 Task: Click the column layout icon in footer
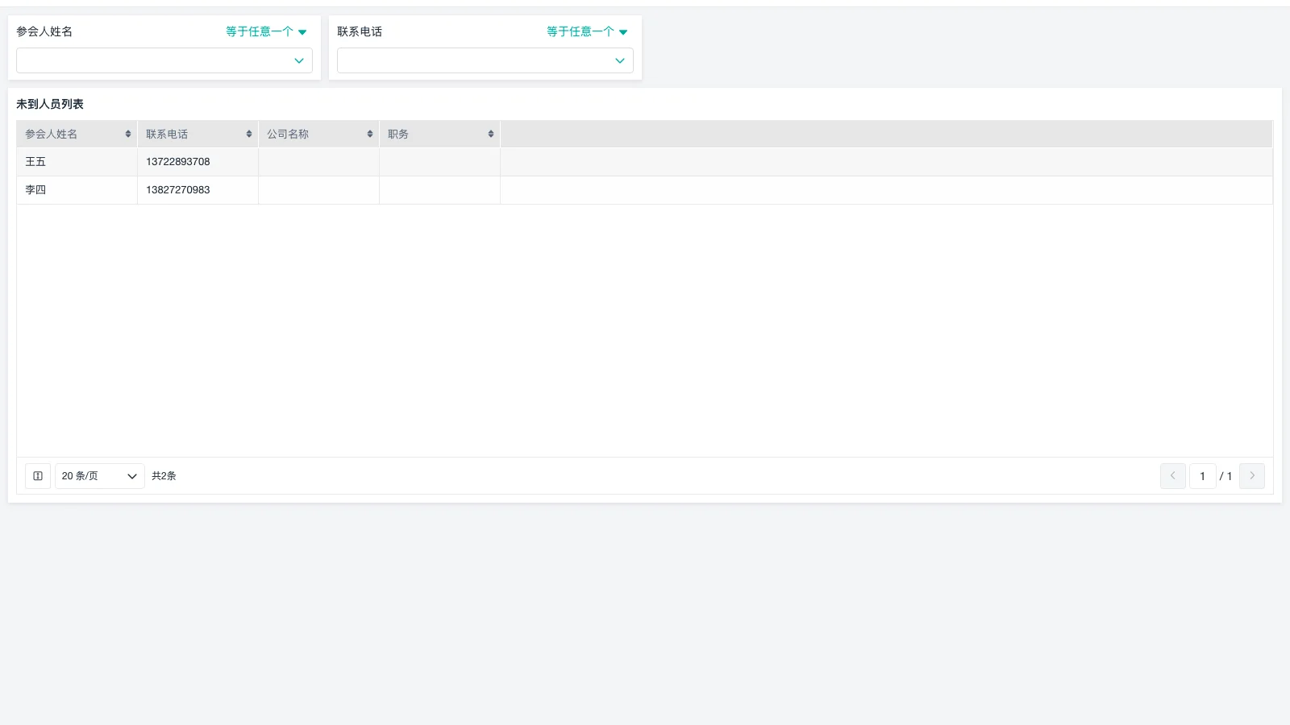(x=38, y=476)
